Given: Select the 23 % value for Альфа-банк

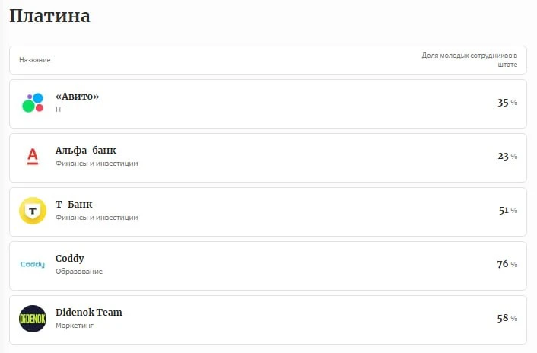Looking at the screenshot, I should coord(507,156).
